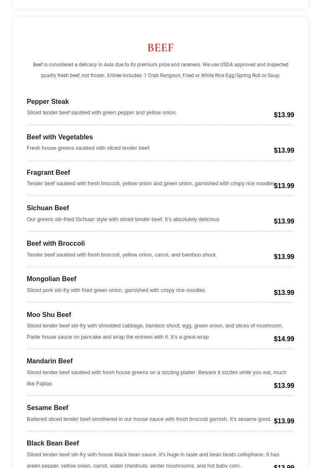The image size is (321, 468).
Task: Select the Sesame Beef menu item
Action: coord(47,408)
